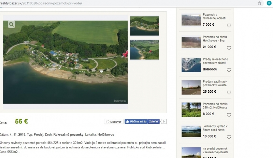Open Pozemok na chatu Holčíkovce - Eva listing
Screen dimensions: 273x158
point(215,39)
